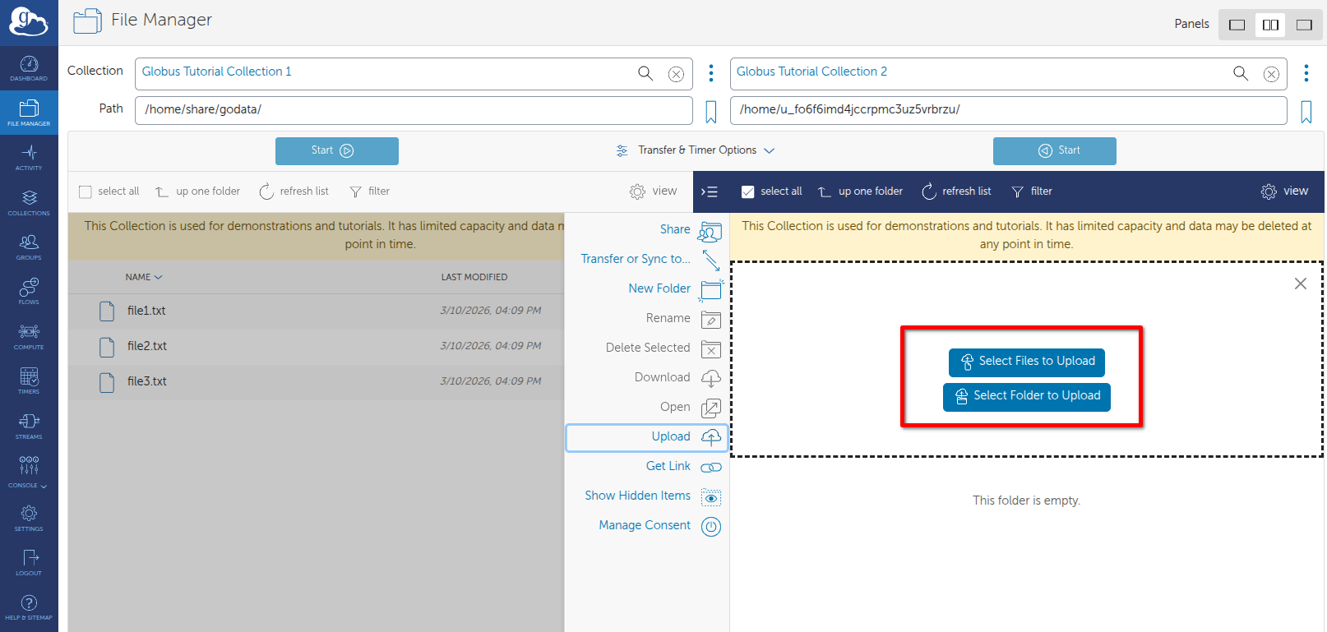Click left Start transfer button
This screenshot has height=632, width=1327.
click(337, 151)
